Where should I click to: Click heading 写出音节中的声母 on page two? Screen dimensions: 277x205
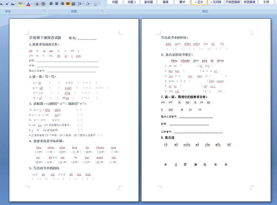pyautogui.click(x=175, y=38)
